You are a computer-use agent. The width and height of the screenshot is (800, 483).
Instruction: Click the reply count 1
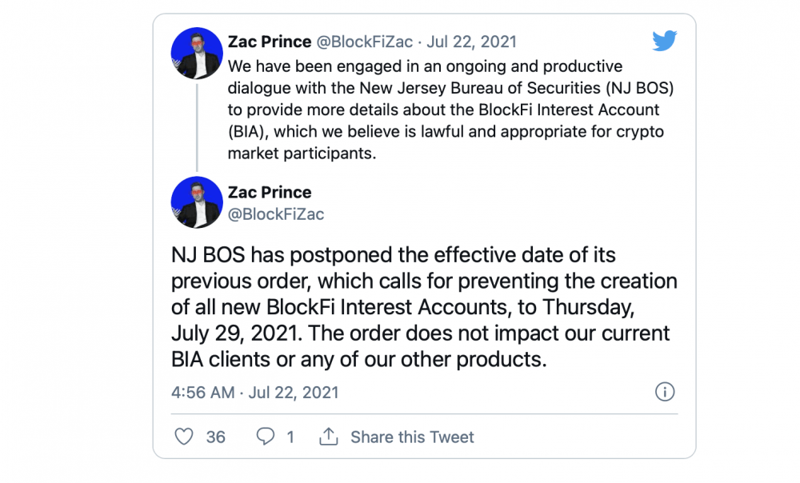point(290,437)
